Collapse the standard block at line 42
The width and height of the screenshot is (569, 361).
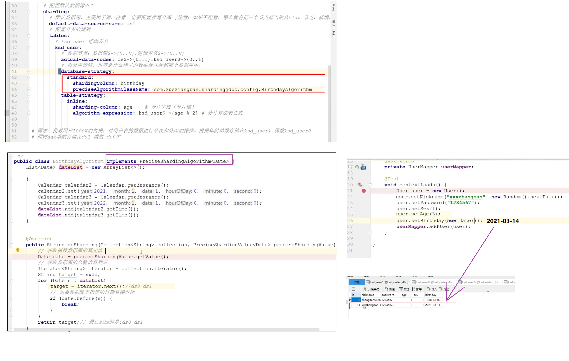29,77
